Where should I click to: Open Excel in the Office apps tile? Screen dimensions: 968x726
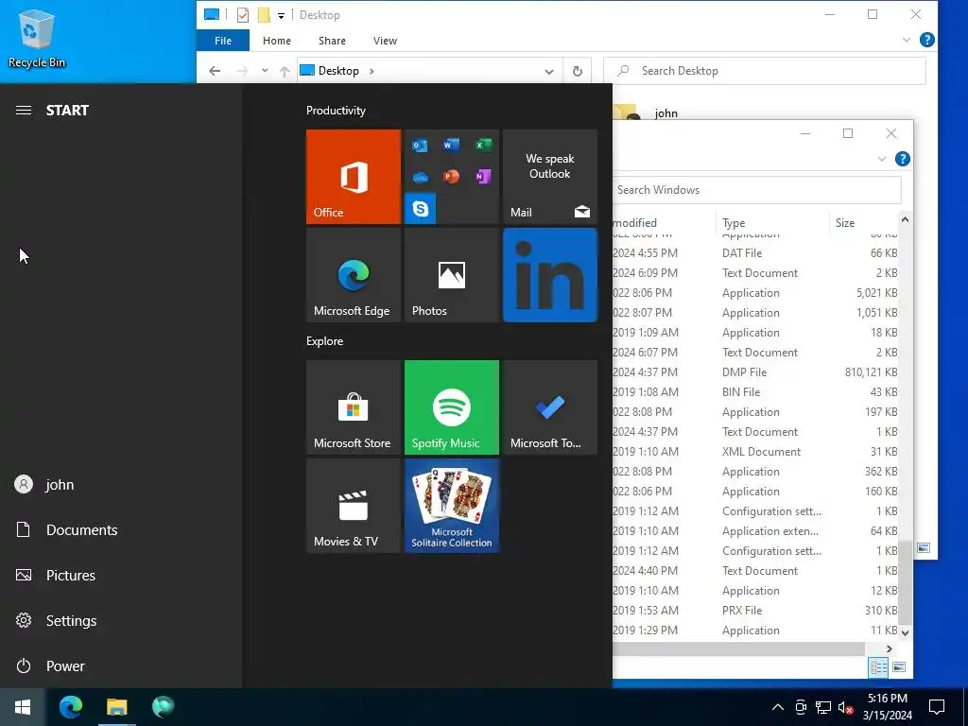(483, 145)
